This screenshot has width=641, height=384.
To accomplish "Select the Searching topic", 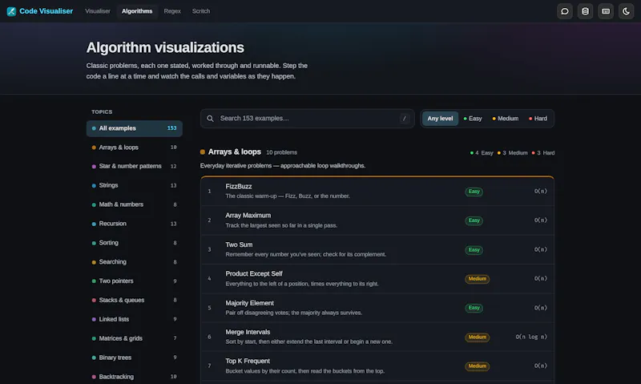I will [x=134, y=261].
